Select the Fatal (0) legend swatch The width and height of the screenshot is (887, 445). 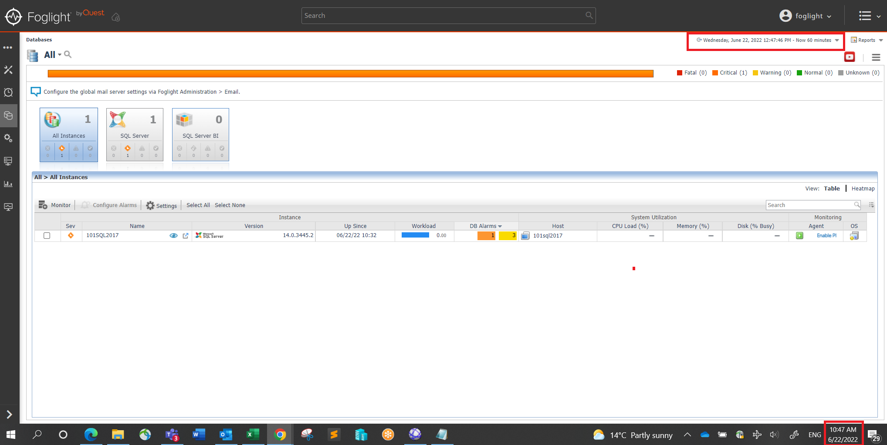point(680,73)
